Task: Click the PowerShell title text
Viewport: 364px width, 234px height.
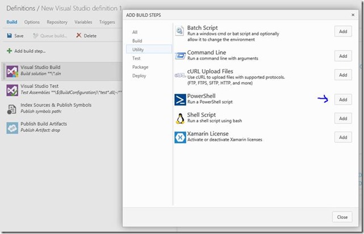Action: (201, 96)
